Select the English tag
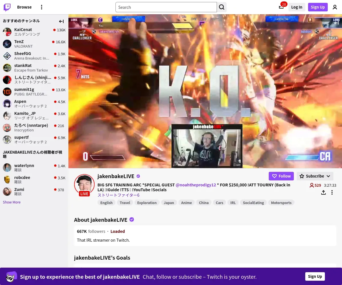The width and height of the screenshot is (342, 285). coord(107,203)
